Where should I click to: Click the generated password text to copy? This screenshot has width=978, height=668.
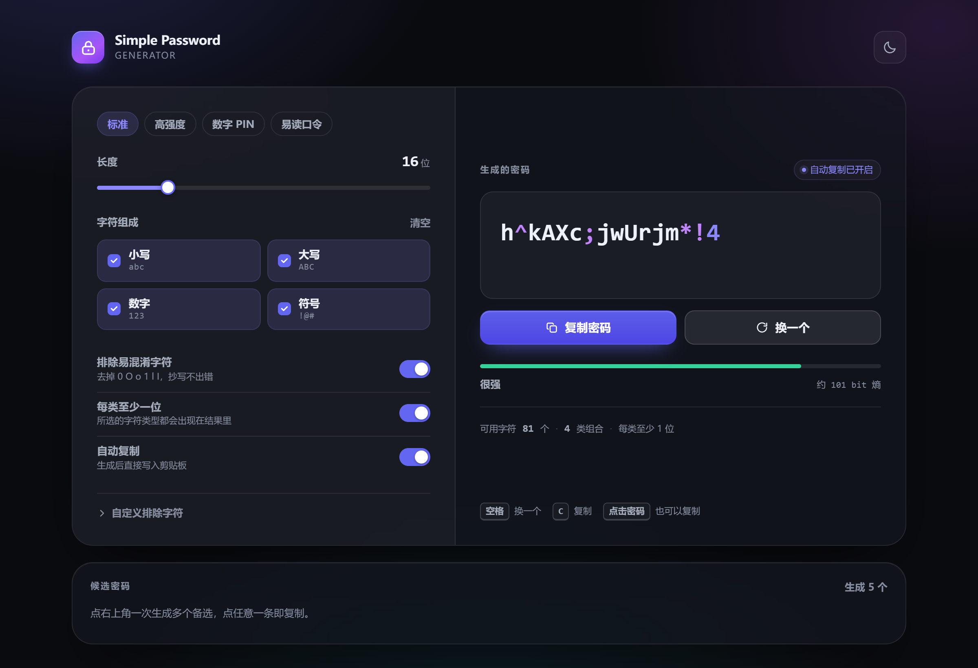[x=610, y=233]
